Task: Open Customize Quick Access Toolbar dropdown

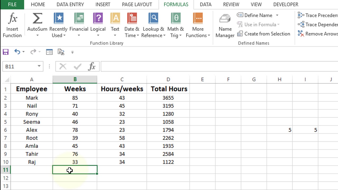Action: (x=72, y=52)
